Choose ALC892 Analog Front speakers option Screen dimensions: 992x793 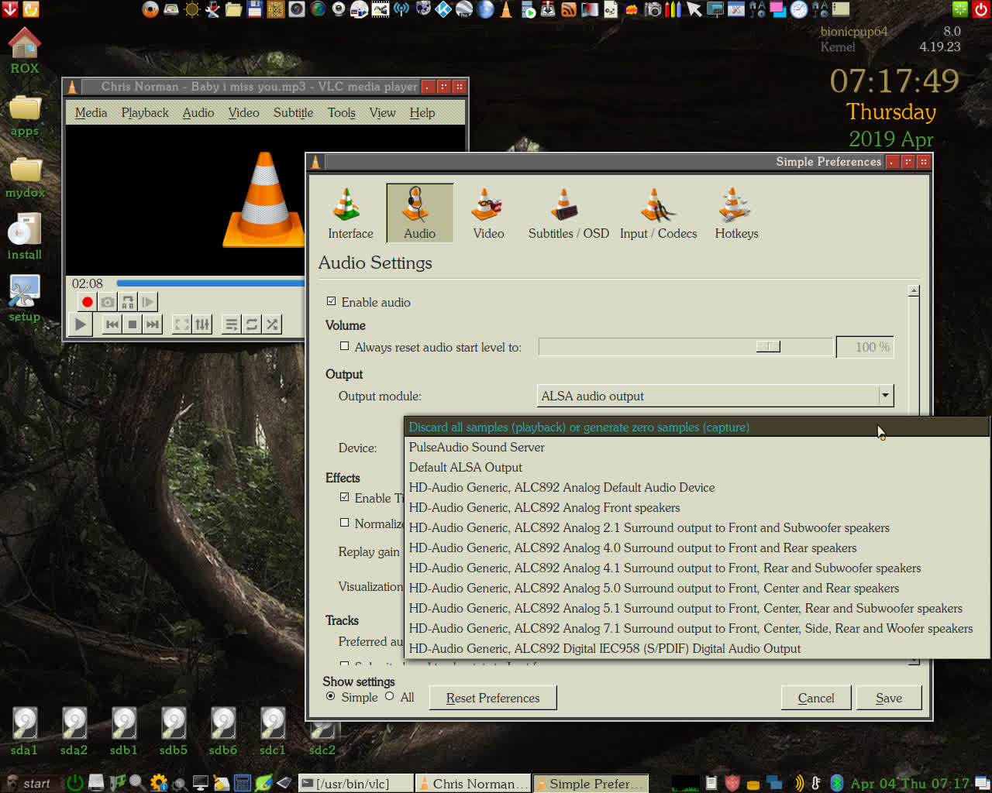click(697, 507)
